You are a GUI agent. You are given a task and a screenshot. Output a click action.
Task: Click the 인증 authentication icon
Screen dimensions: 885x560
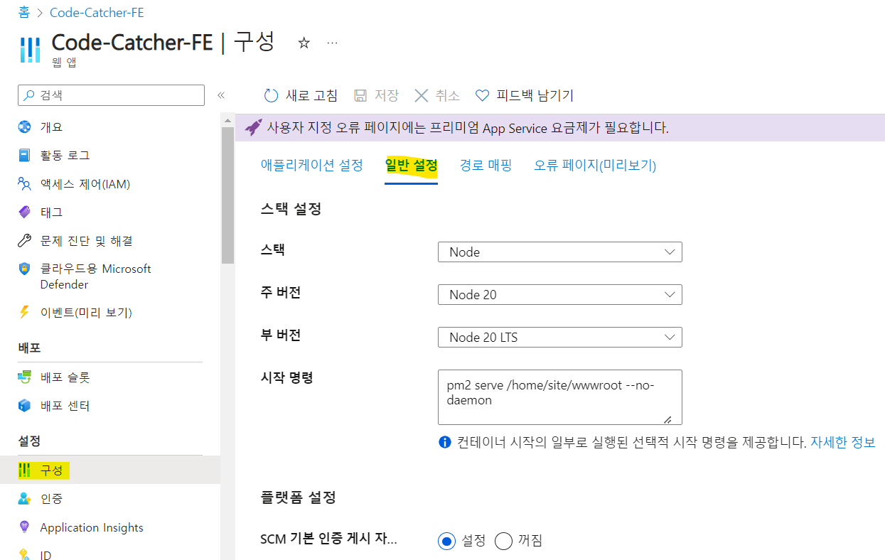25,498
